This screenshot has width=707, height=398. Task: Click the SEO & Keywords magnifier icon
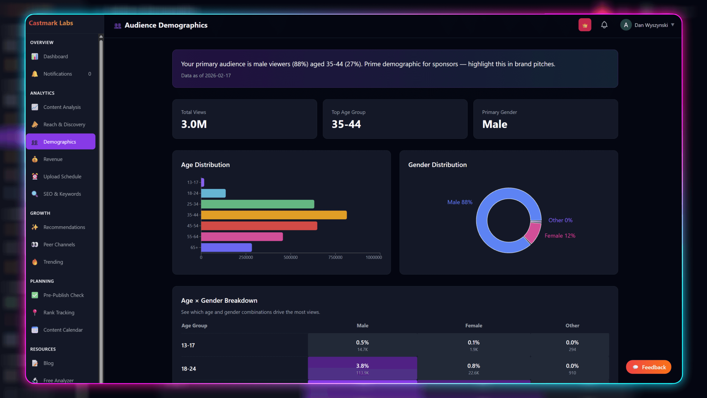click(x=34, y=194)
